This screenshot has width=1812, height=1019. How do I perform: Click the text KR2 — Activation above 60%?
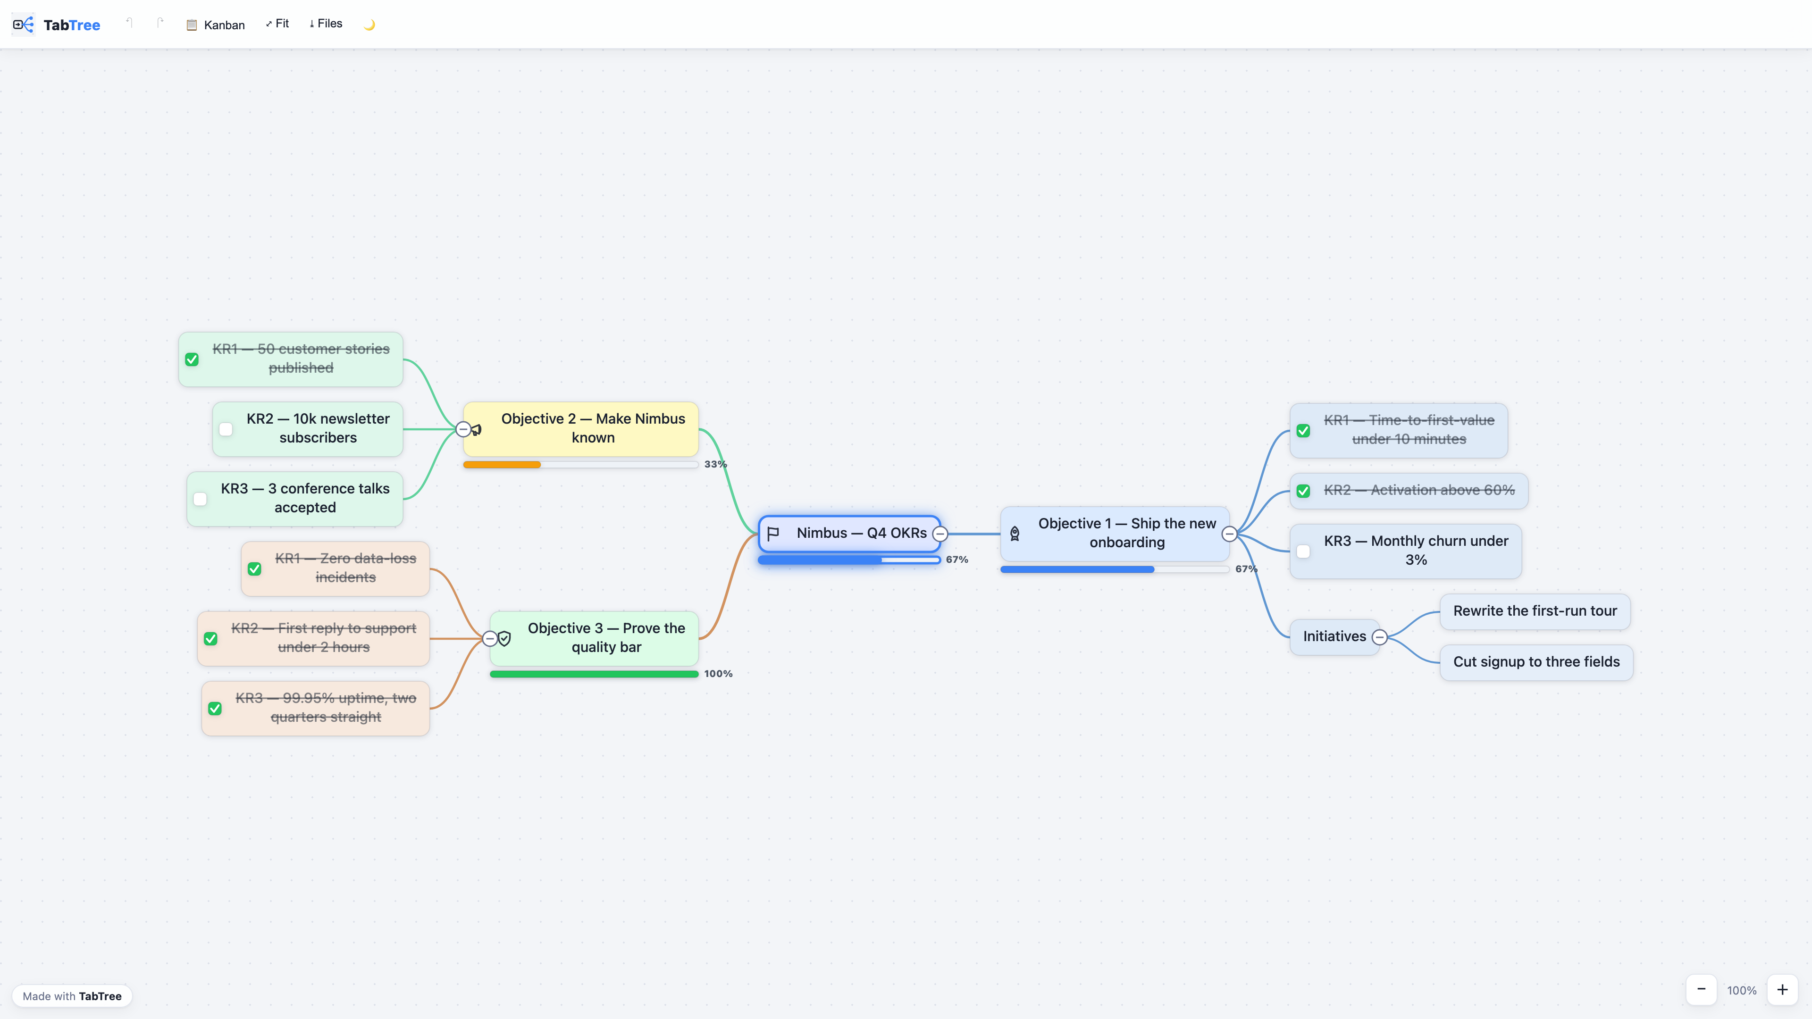point(1419,490)
